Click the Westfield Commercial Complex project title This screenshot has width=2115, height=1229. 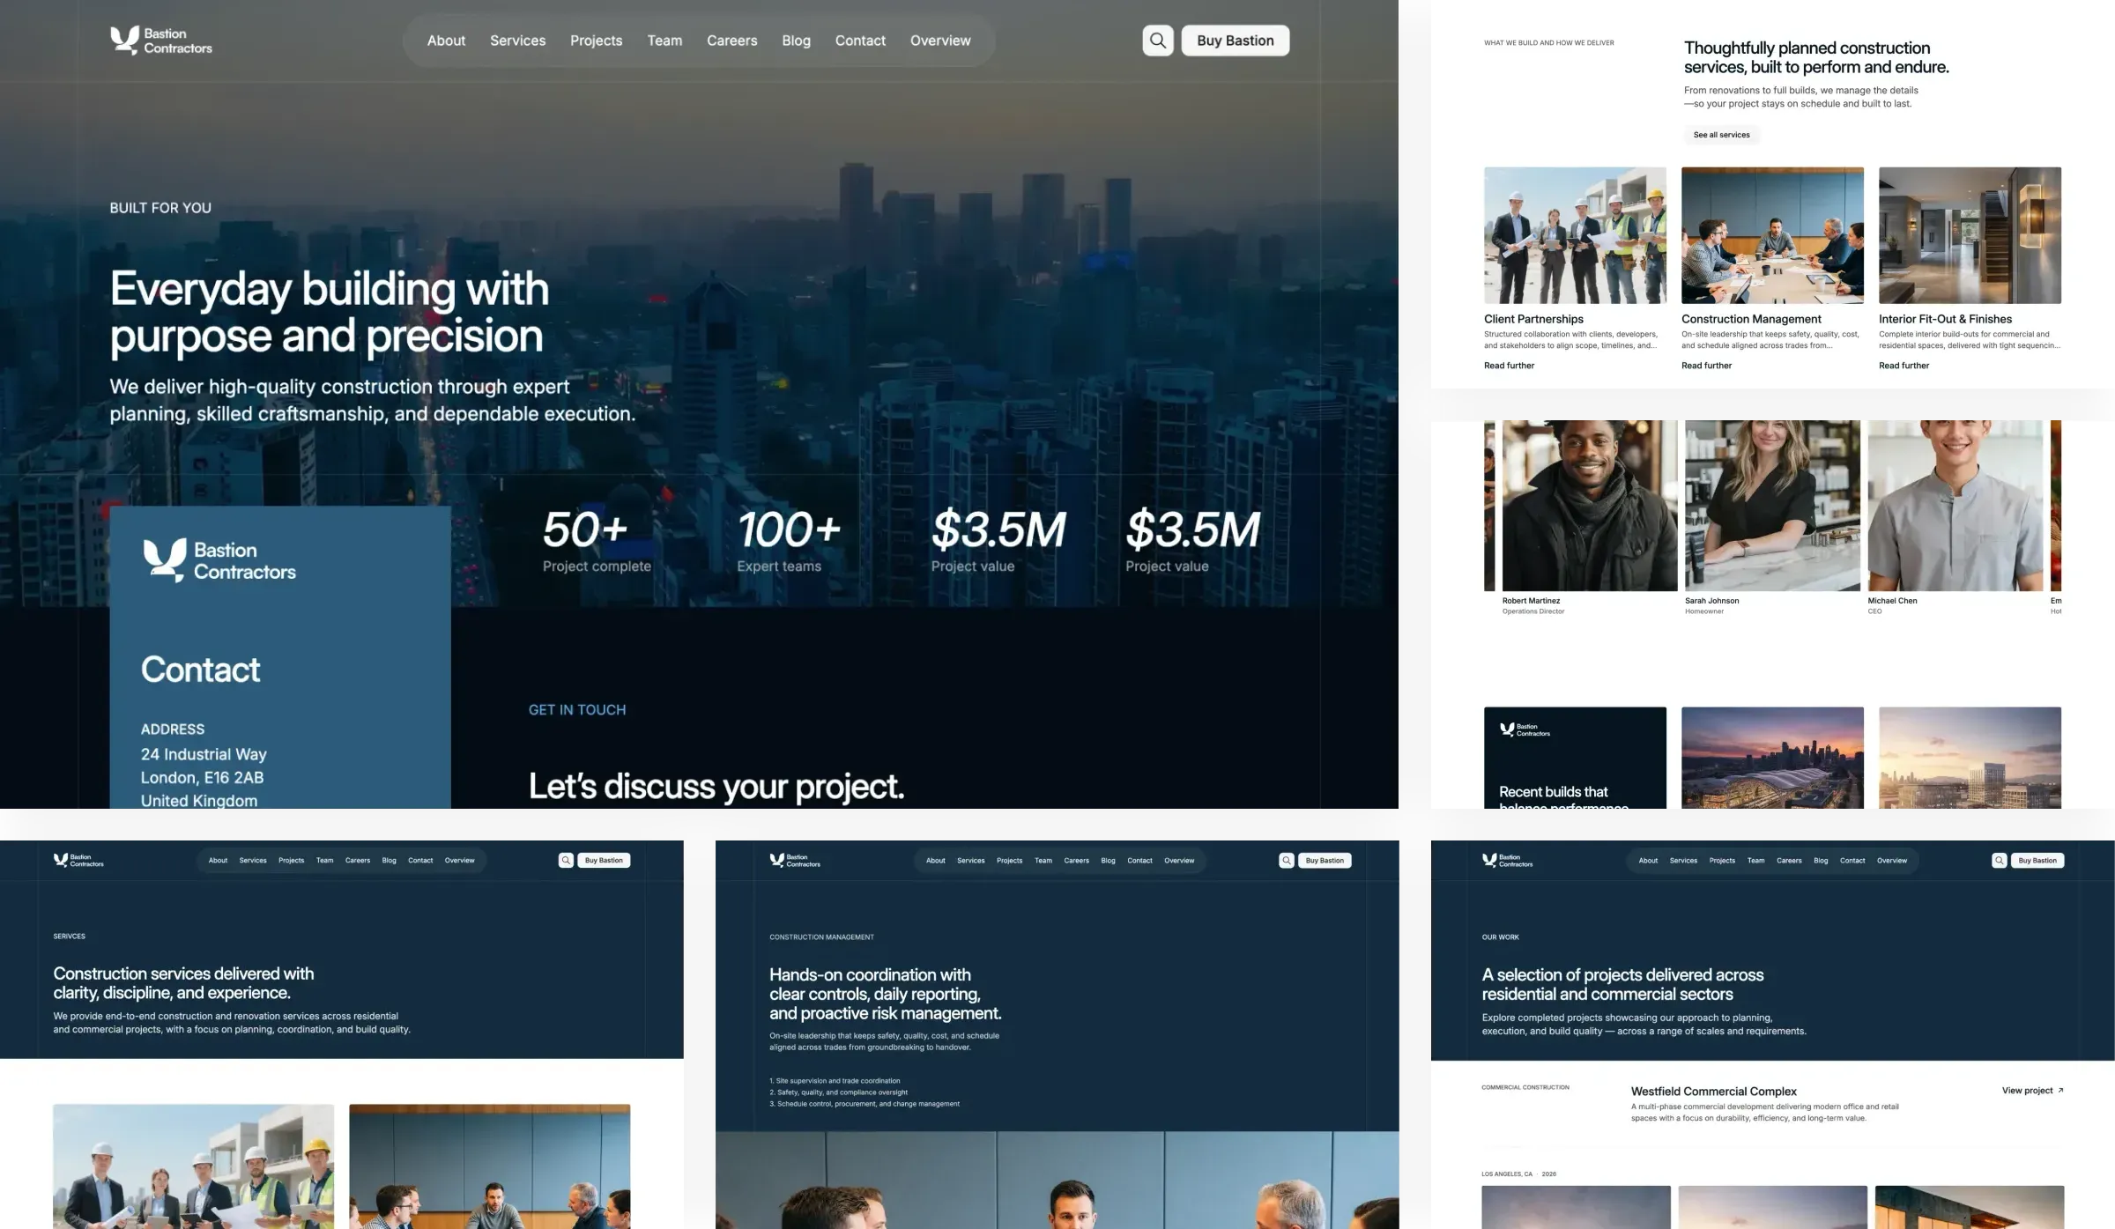[x=1713, y=1092]
